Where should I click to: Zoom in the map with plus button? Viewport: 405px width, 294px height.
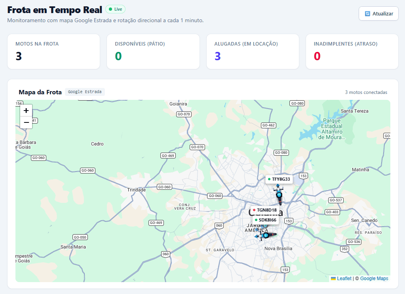(26, 111)
